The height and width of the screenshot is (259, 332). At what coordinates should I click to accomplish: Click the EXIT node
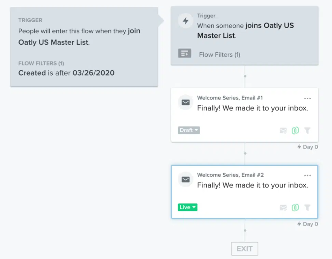245,248
